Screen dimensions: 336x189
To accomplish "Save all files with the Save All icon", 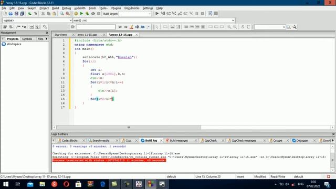I will [x=22, y=14].
